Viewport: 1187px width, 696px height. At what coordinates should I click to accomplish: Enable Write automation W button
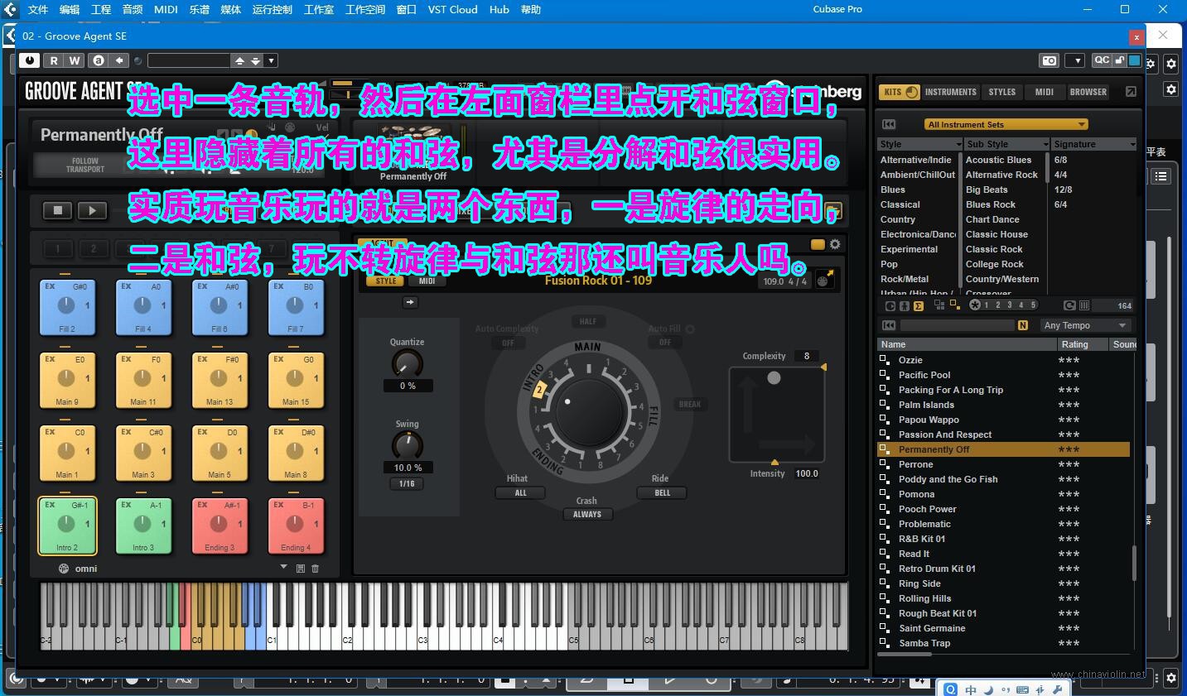[x=74, y=60]
